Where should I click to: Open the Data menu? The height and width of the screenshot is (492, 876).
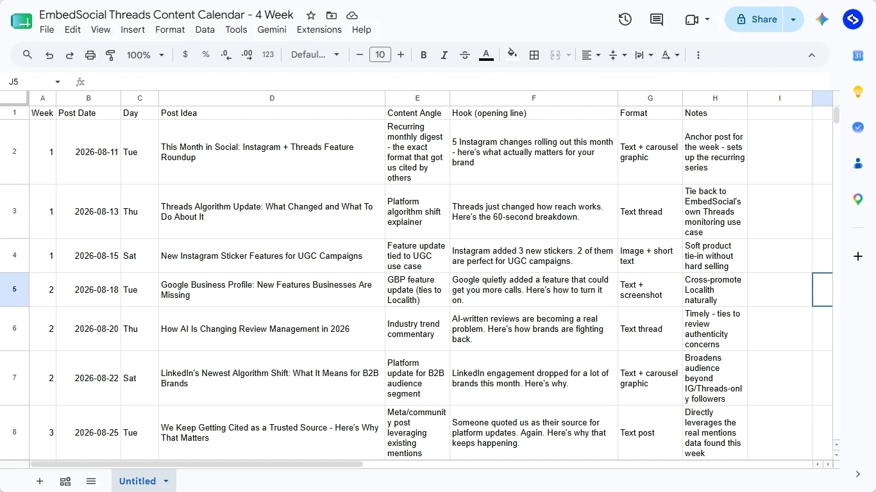(x=205, y=29)
